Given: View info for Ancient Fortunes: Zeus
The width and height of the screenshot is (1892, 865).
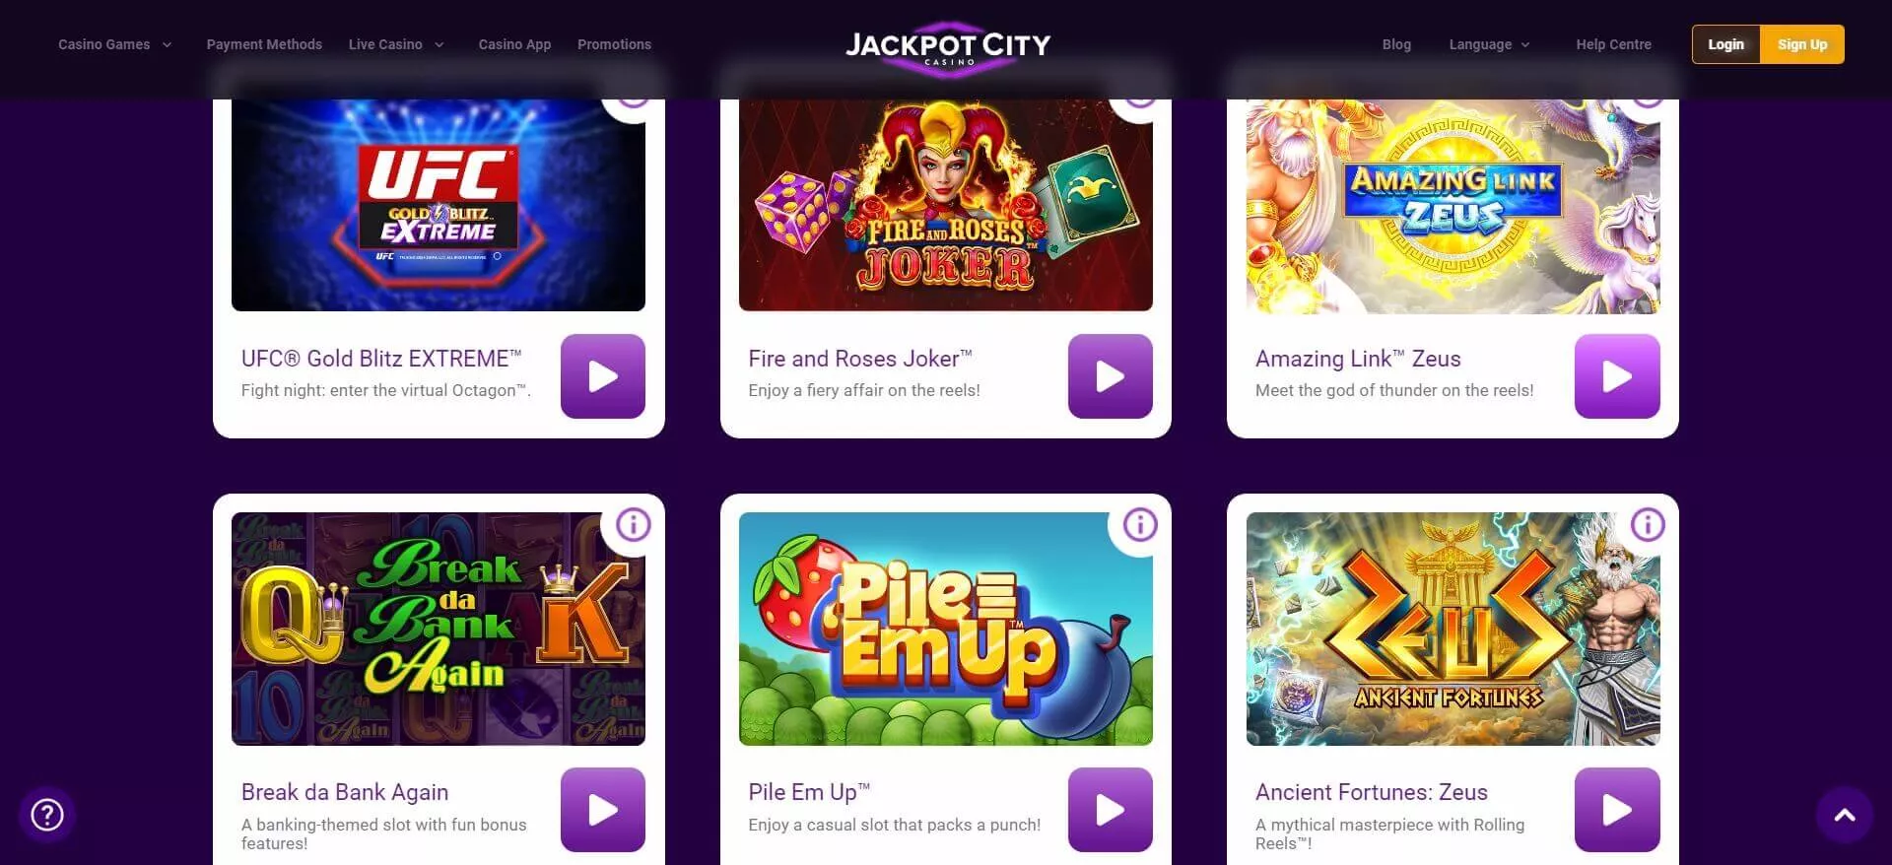Looking at the screenshot, I should point(1648,524).
